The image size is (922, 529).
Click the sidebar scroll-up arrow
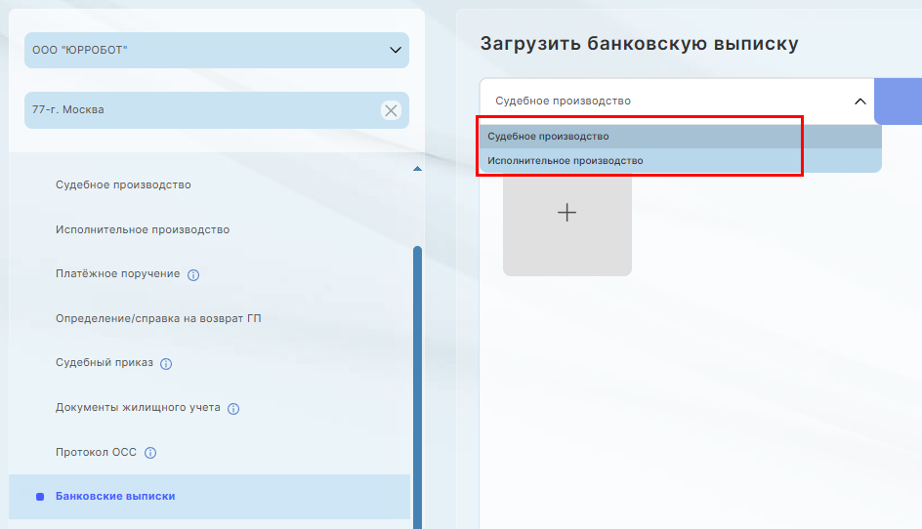pos(418,170)
